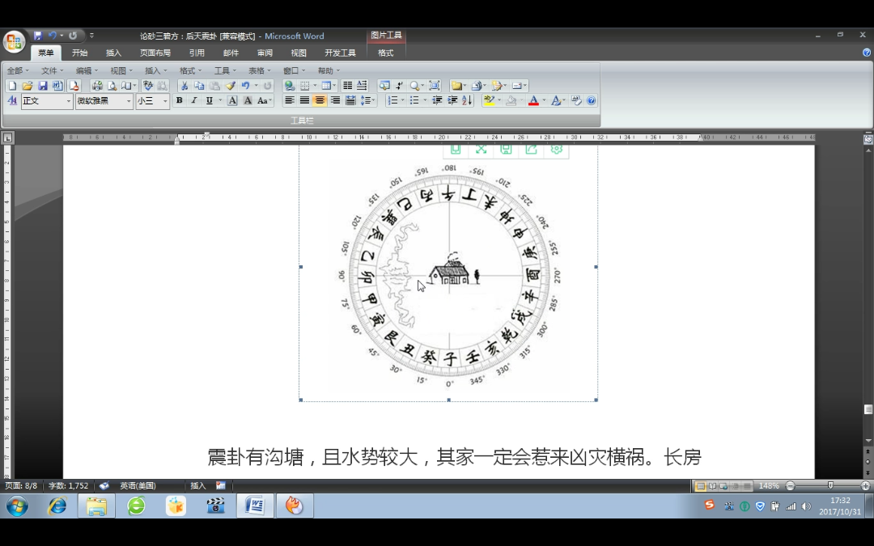Click the numbered list icon
The image size is (874, 546).
point(393,101)
